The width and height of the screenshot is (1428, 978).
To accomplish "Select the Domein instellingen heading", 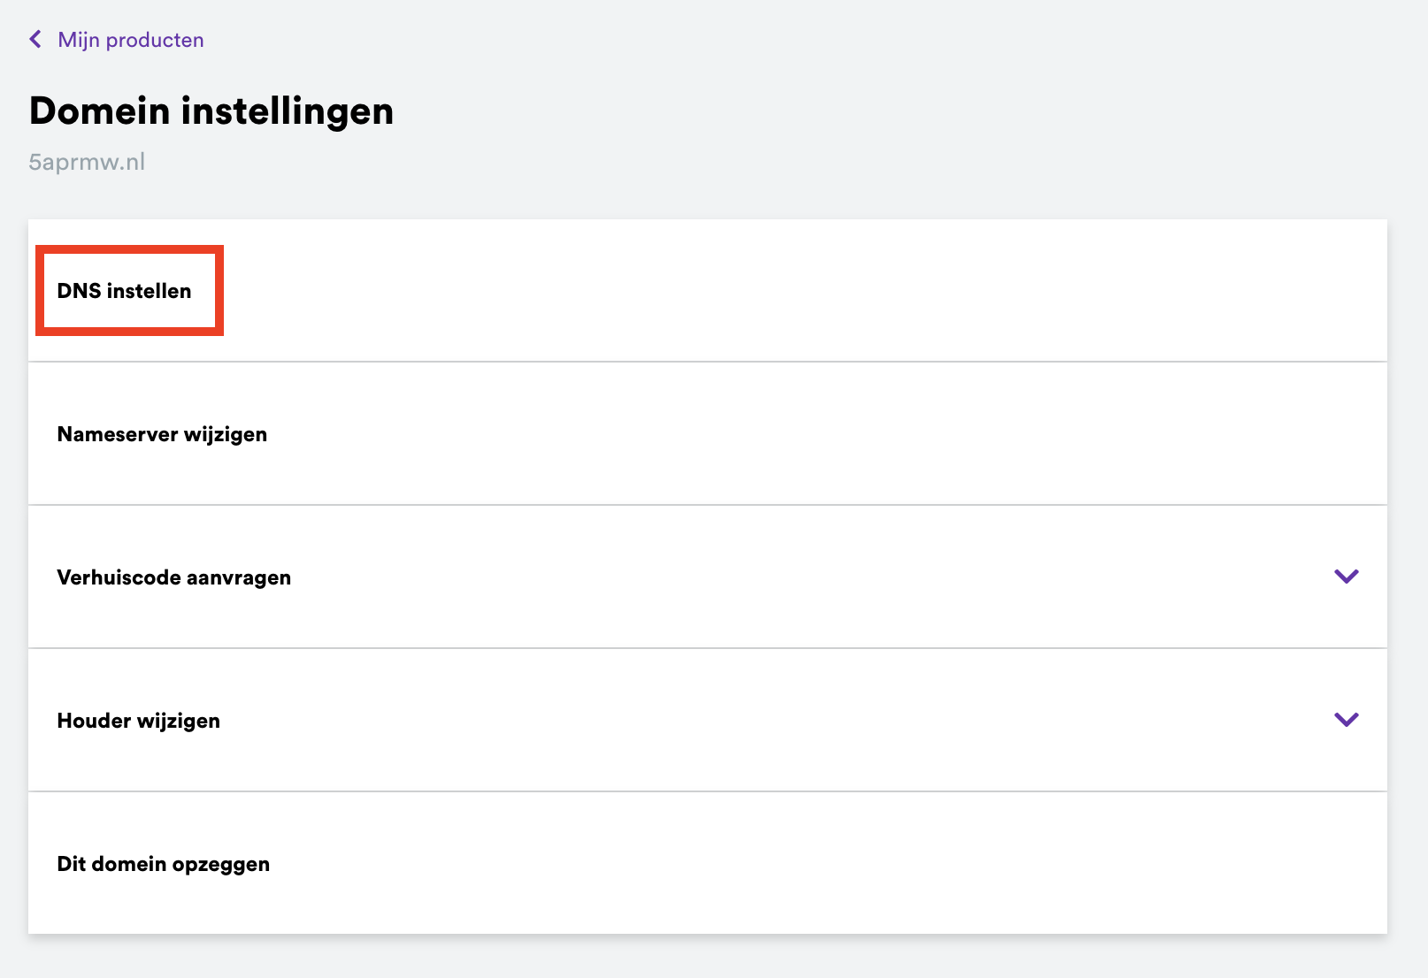I will click(211, 111).
